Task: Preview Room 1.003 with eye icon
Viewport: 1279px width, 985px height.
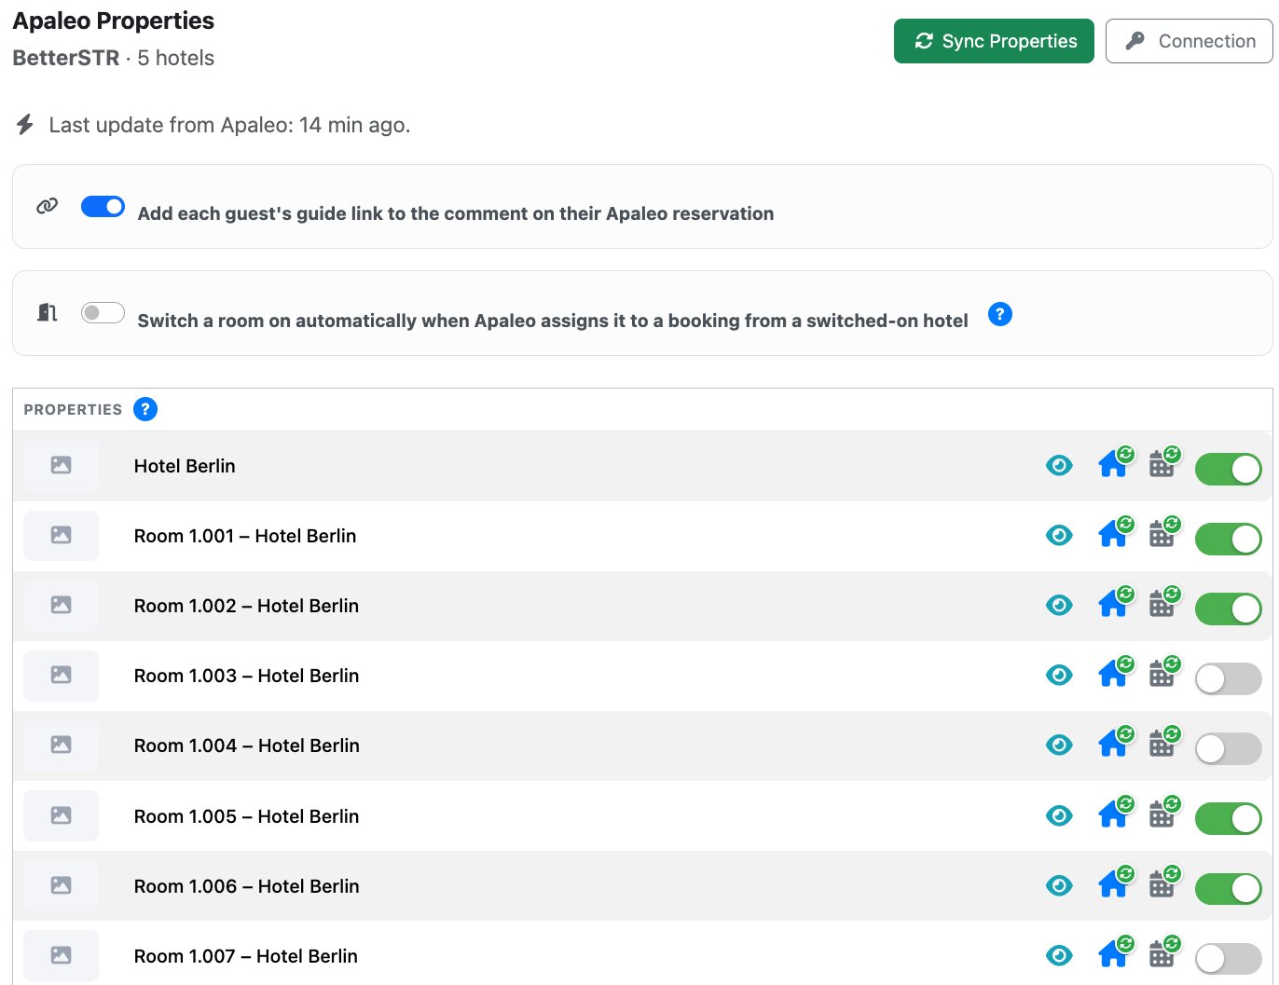Action: click(1059, 675)
